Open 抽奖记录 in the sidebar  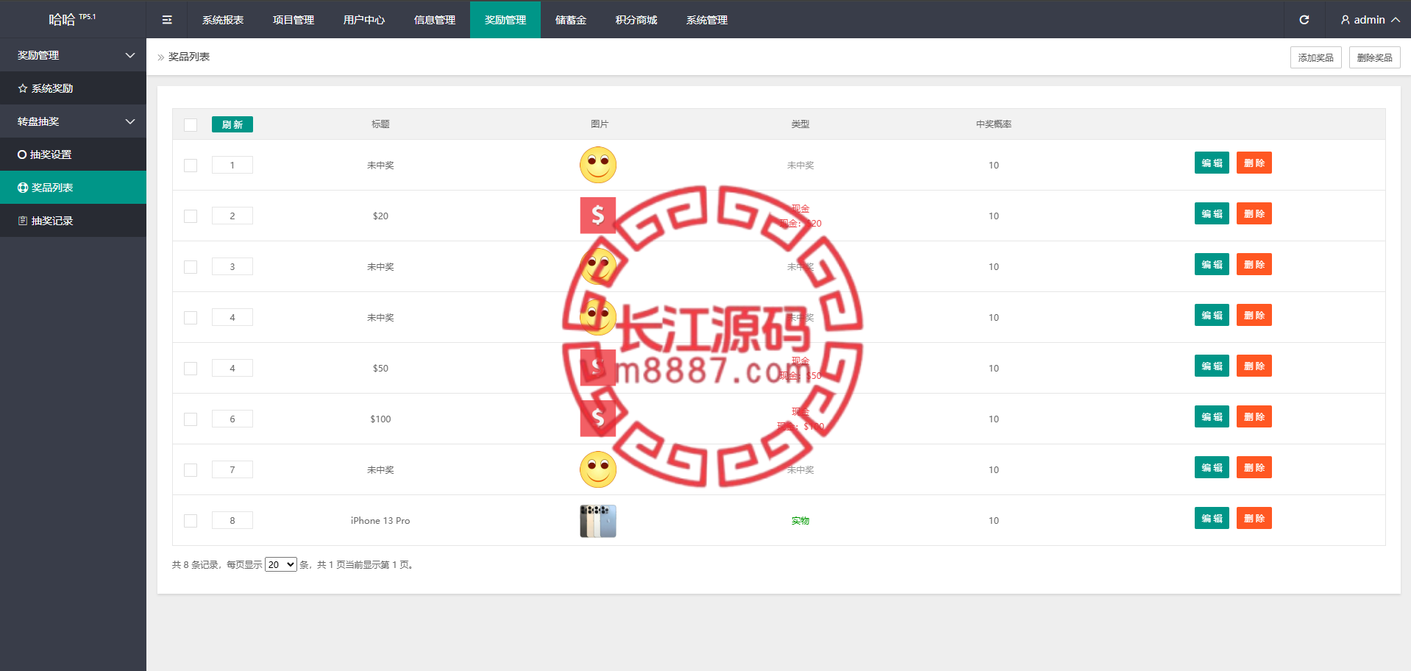(x=73, y=221)
